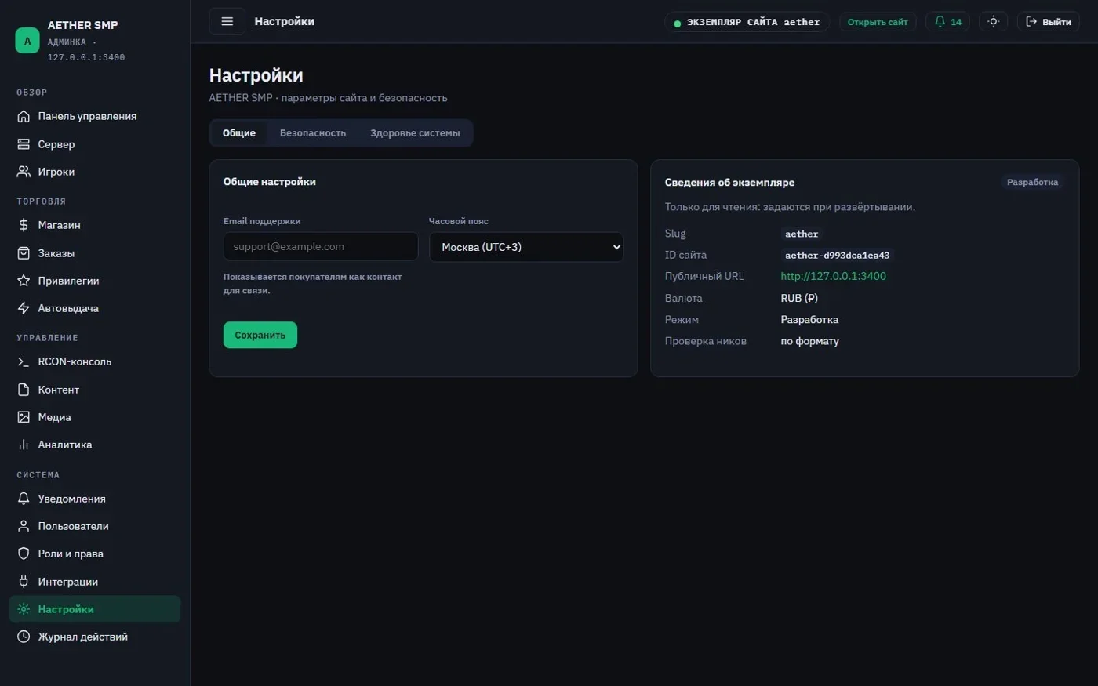Click the Интеграции plug icon

24,582
